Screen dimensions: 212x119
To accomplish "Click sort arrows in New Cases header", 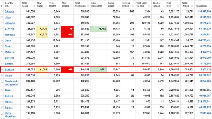I will 46,6.
